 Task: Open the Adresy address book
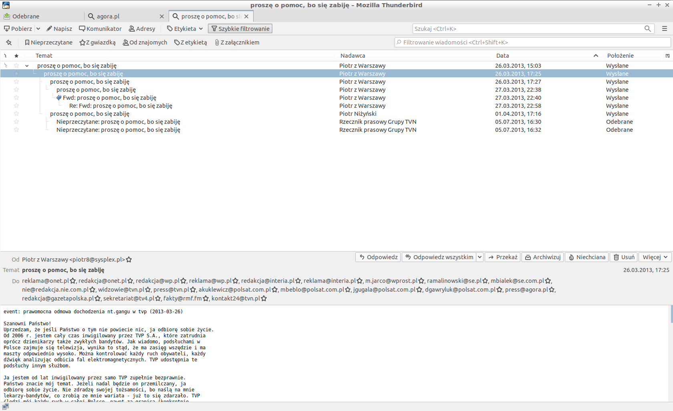tap(142, 29)
